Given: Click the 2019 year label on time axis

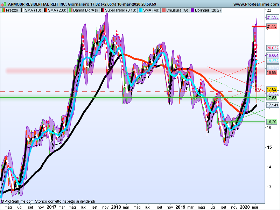Looking at the screenshot, I should (181, 207).
